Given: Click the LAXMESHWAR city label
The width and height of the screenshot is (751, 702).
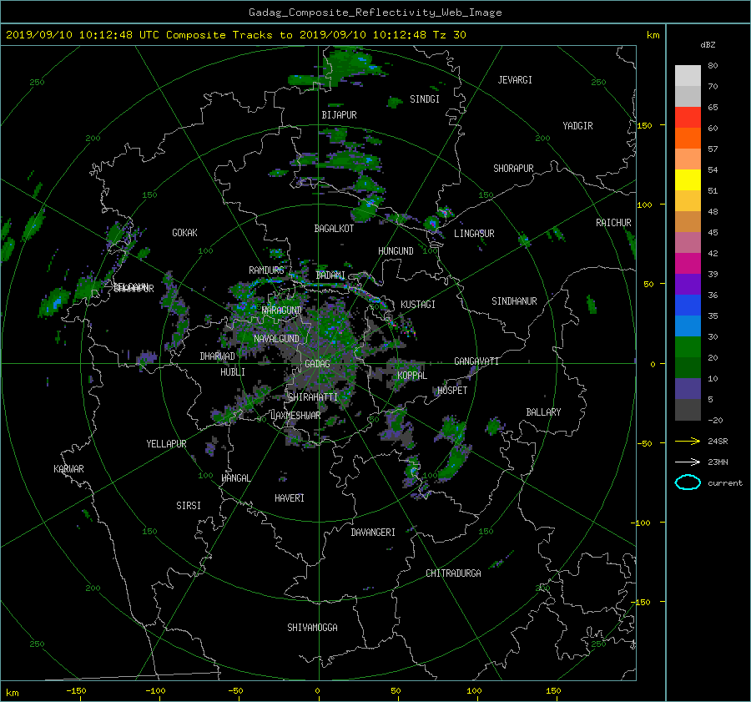Looking at the screenshot, I should coord(295,416).
